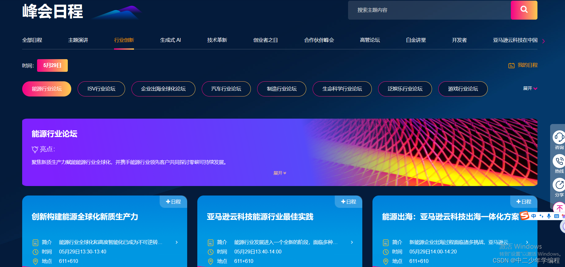
Task: Expand the forum filter list with 展开
Action: (530, 88)
